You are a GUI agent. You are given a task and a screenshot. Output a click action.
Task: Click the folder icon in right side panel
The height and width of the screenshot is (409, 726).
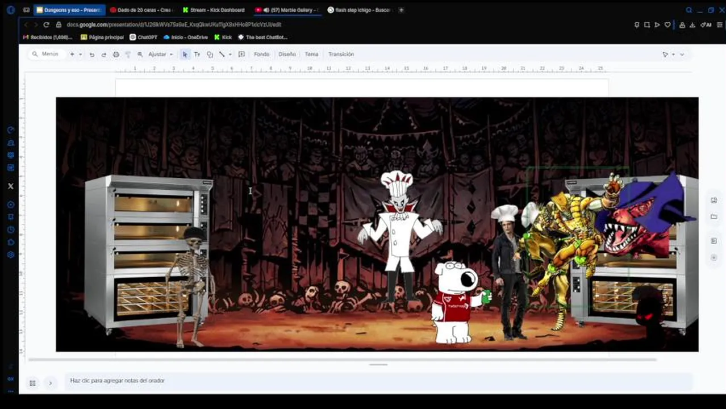point(714,216)
